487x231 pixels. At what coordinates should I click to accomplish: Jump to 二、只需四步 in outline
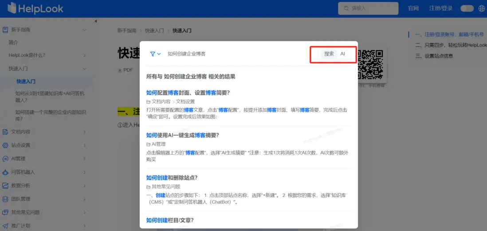(x=451, y=45)
